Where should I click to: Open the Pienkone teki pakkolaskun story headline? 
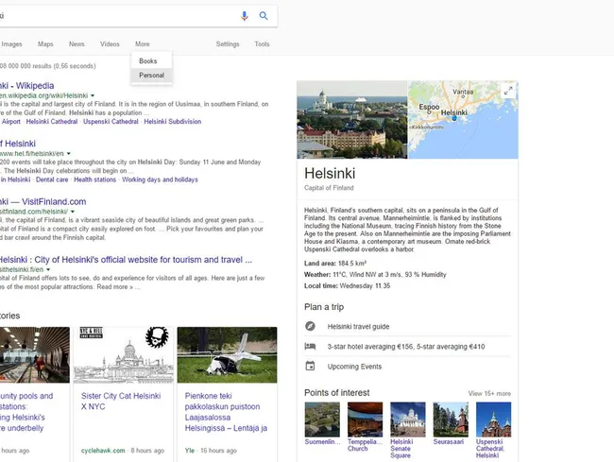pyautogui.click(x=226, y=412)
